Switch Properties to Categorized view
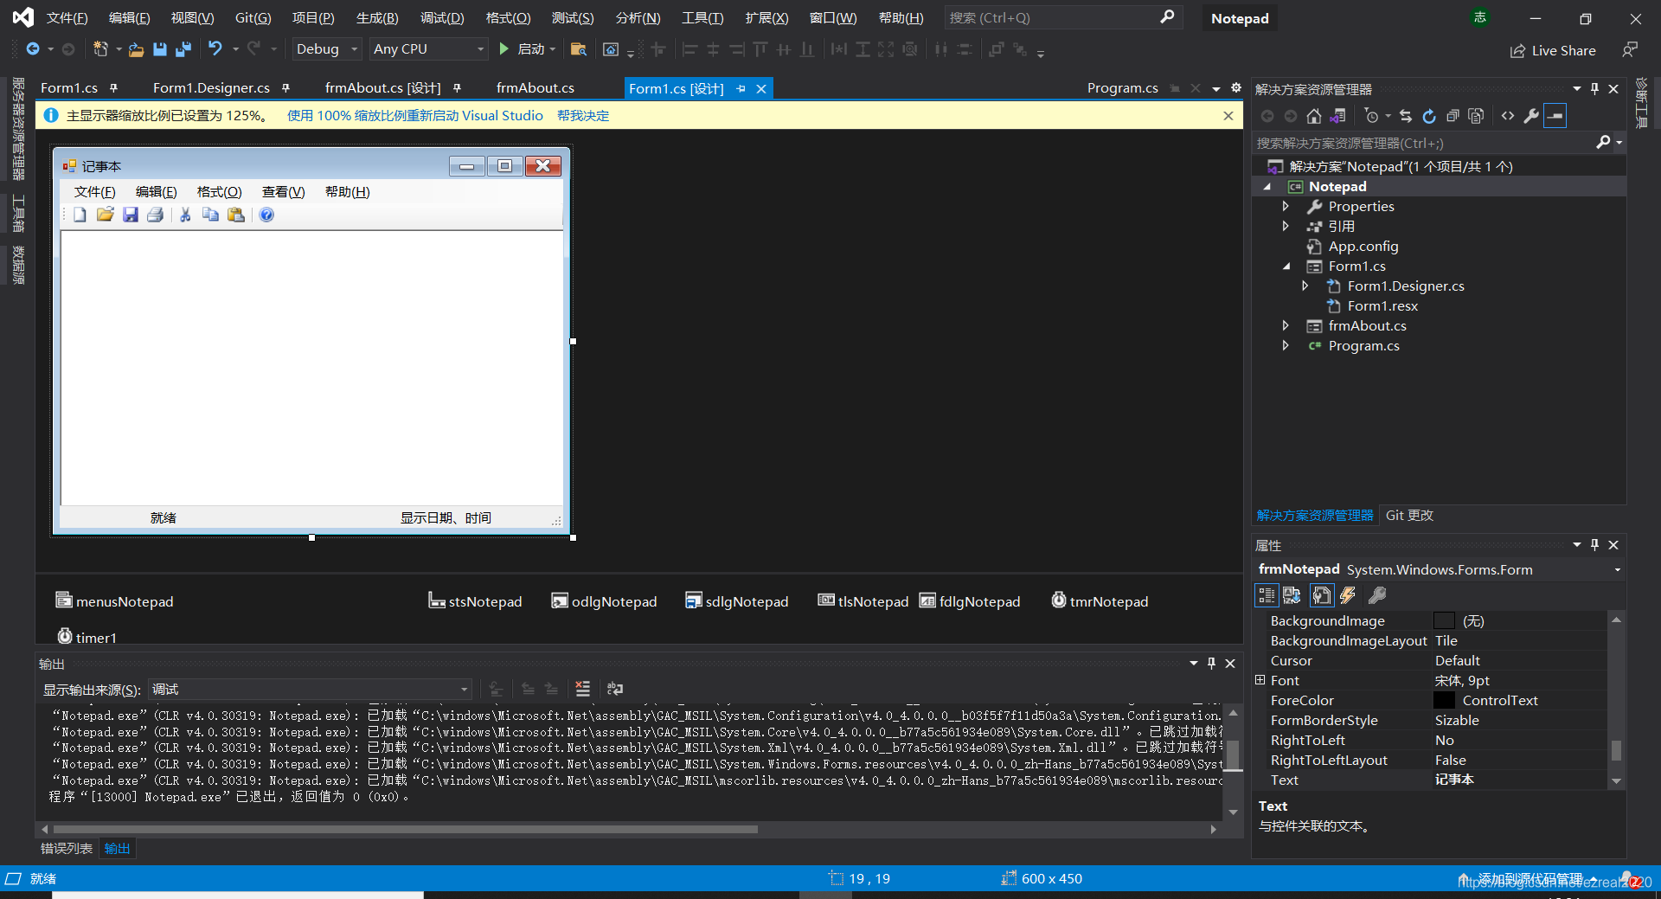 tap(1267, 595)
